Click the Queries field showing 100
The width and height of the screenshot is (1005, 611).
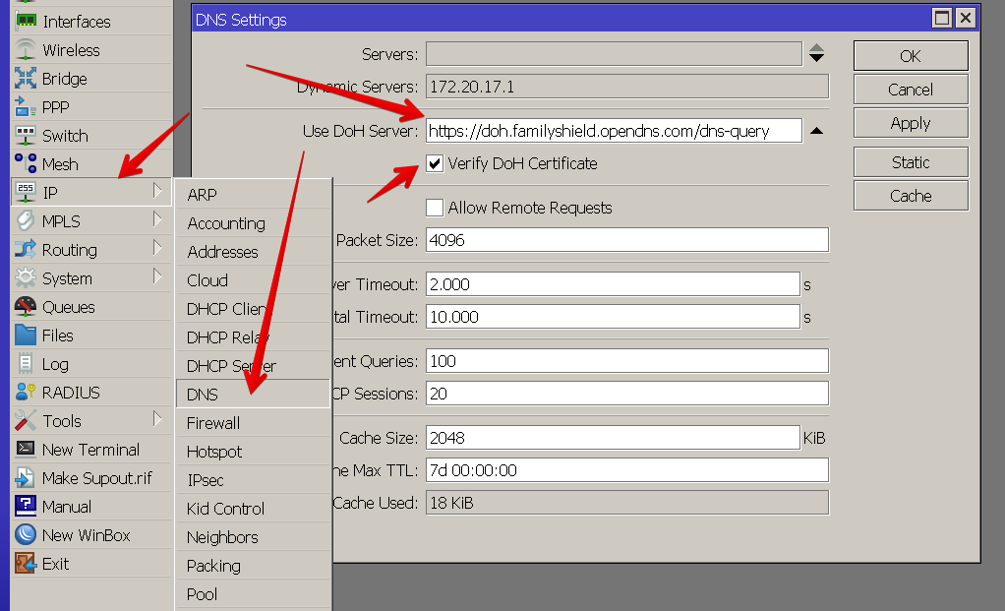pyautogui.click(x=627, y=361)
